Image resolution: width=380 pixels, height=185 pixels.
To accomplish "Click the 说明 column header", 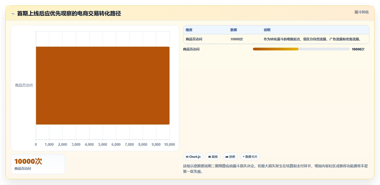I will coord(267,30).
